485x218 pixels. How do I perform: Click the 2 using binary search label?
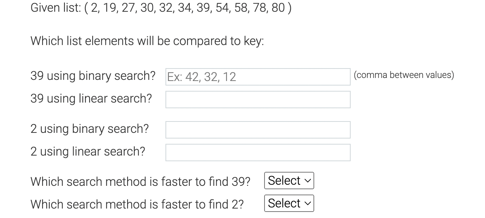coord(90,129)
